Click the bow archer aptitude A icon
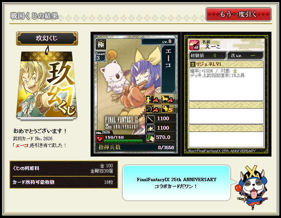Image resolution: width=281 pixels, height=218 pixels. 152,109
